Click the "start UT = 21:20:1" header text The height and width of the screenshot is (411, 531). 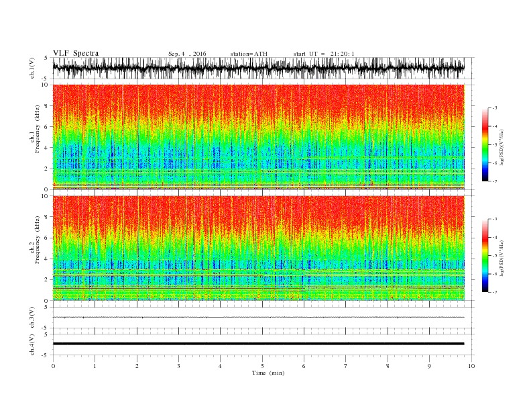[x=324, y=54]
